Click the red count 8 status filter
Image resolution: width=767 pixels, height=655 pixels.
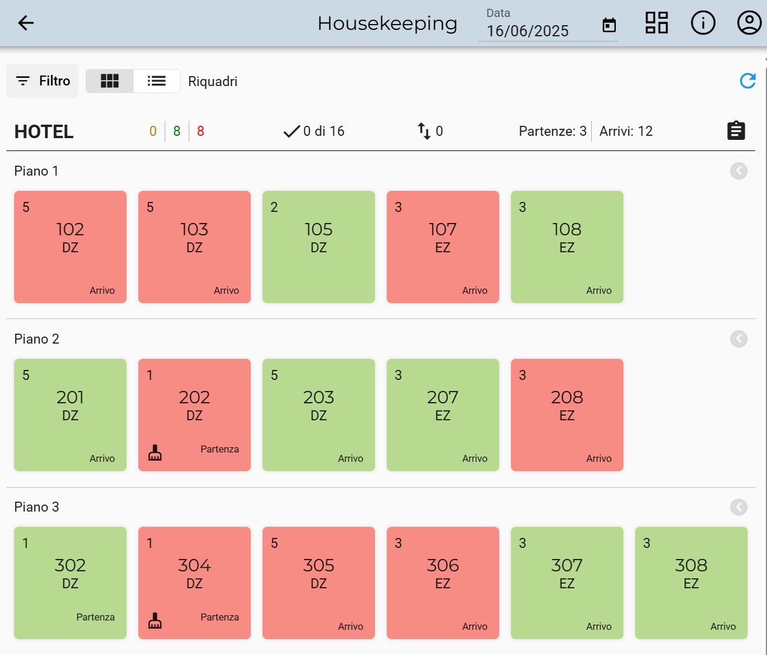click(200, 131)
